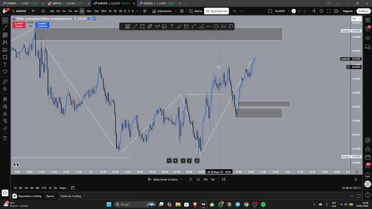Screen dimensions: 372x209
Task: Open the Operar tab
Action: click(50, 196)
